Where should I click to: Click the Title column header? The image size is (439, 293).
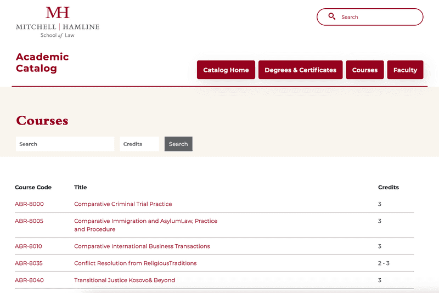(80, 187)
